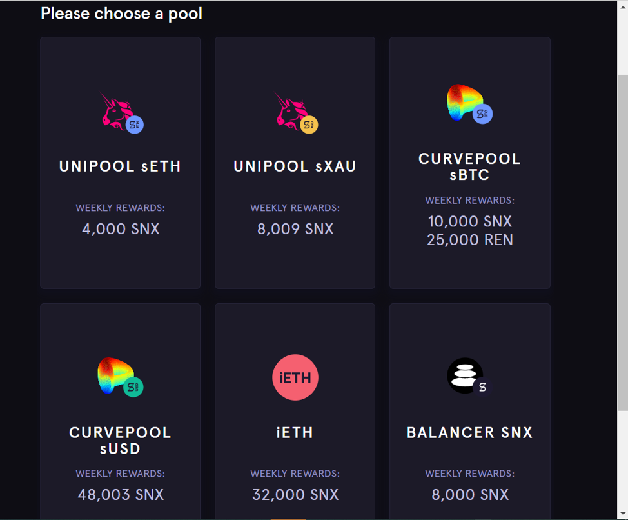
Task: Open the CURVEPOOL sUSD pool title
Action: (x=120, y=441)
